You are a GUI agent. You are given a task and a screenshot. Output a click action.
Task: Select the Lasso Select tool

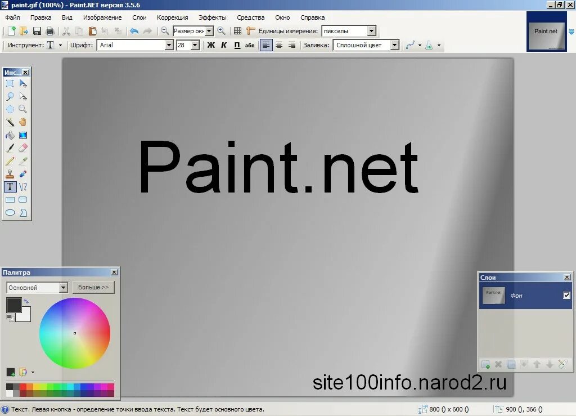click(10, 97)
